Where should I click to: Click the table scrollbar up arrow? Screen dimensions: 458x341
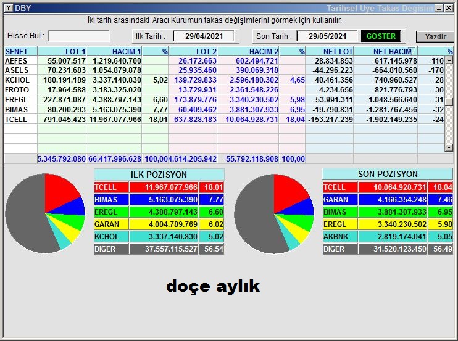pyautogui.click(x=449, y=60)
